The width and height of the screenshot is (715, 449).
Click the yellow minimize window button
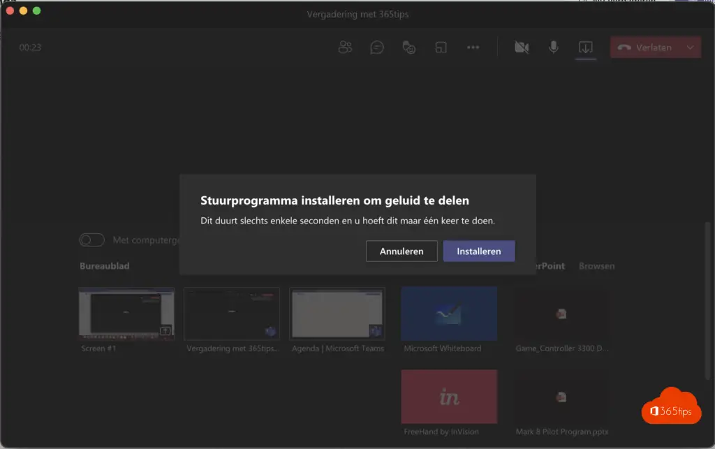pos(23,10)
